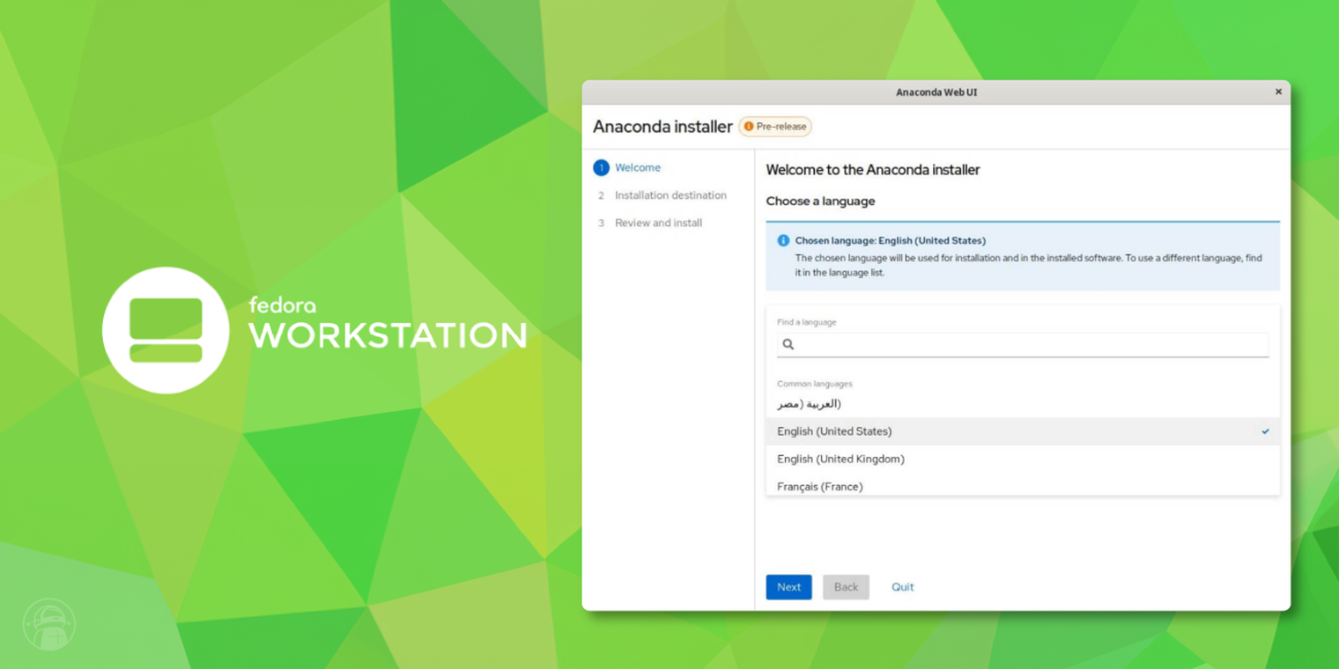
Task: Click the step 2 numbered indicator
Action: coord(603,195)
